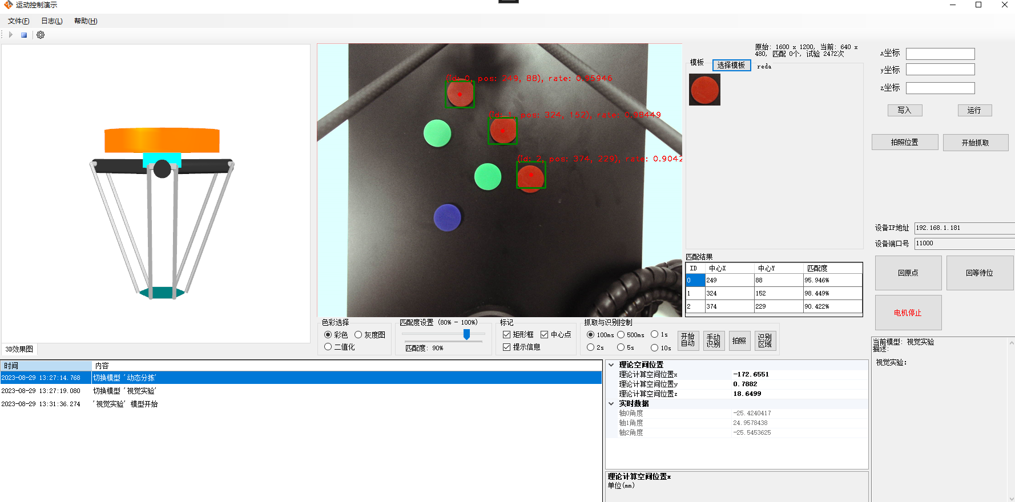Click the 回等待位 button
The image size is (1015, 502).
(x=980, y=273)
